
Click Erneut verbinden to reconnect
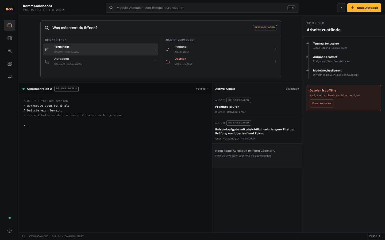coord(321,103)
